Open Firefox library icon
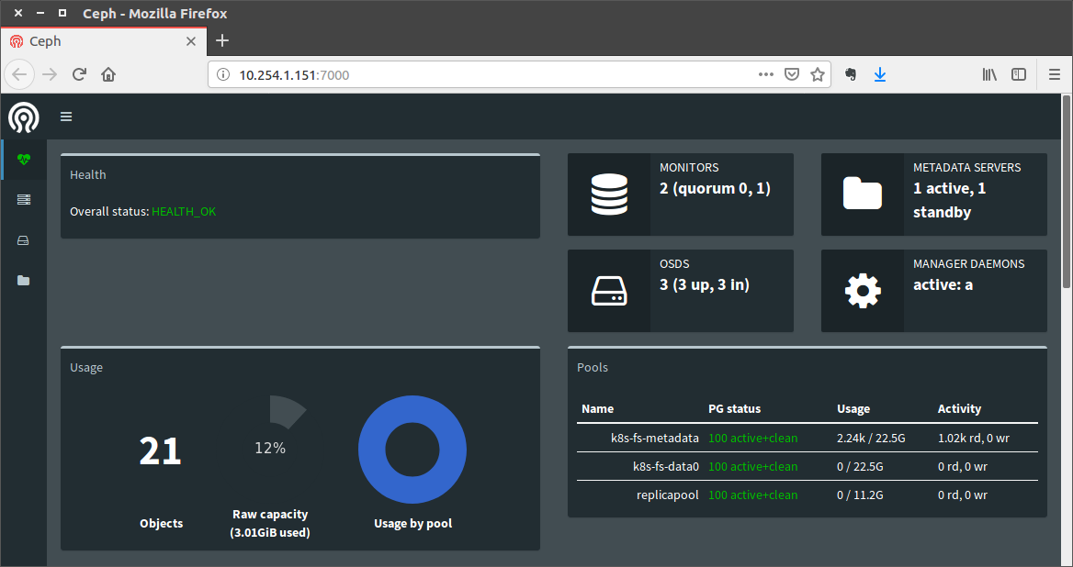 (x=989, y=74)
